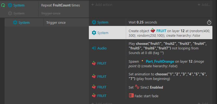Click the gear icon of the top System condition
This screenshot has height=104, width=217.
tap(10, 5)
